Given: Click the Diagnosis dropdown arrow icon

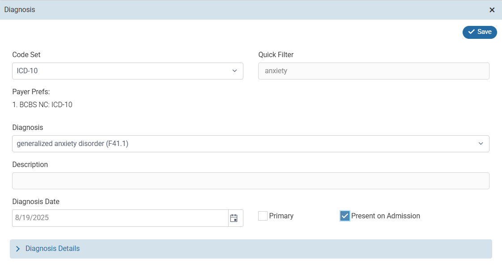Looking at the screenshot, I should [482, 144].
